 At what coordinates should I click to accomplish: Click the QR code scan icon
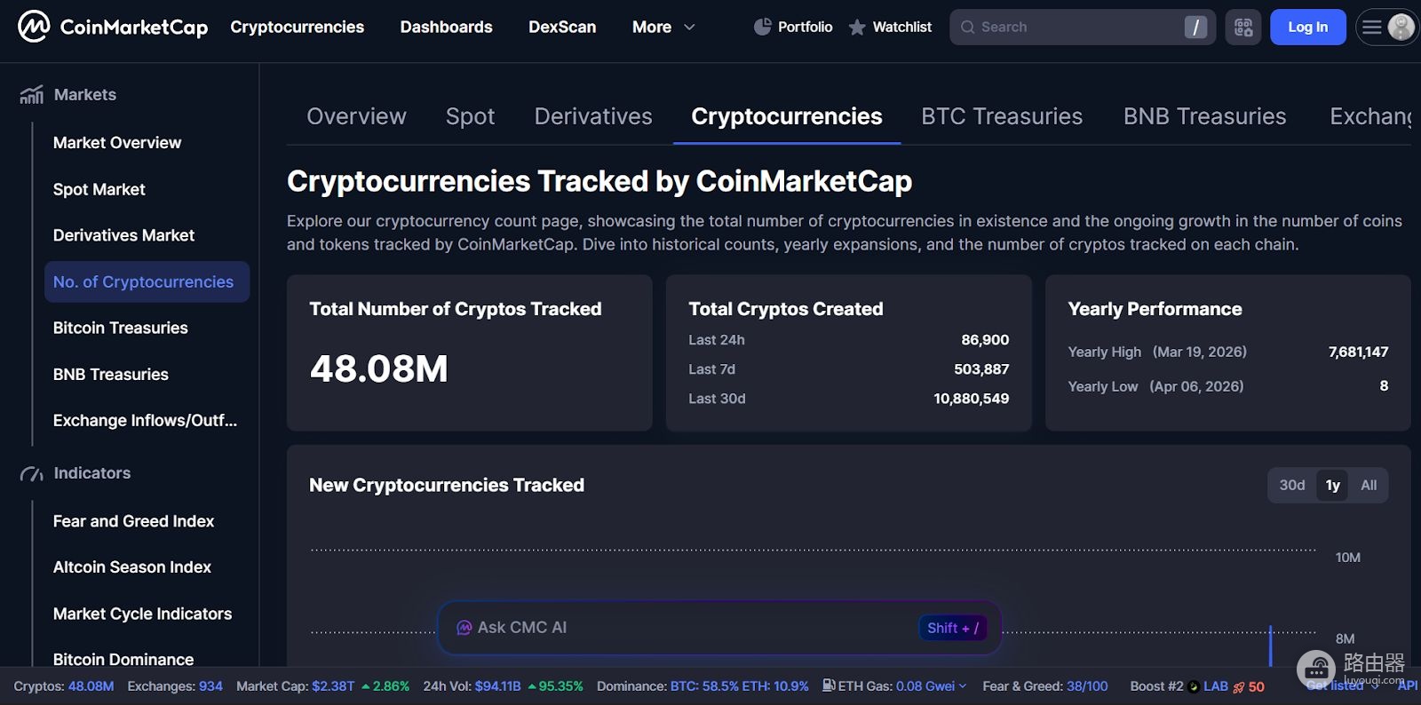(1243, 28)
